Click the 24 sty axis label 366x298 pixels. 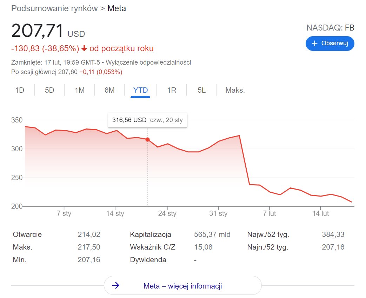pos(167,213)
